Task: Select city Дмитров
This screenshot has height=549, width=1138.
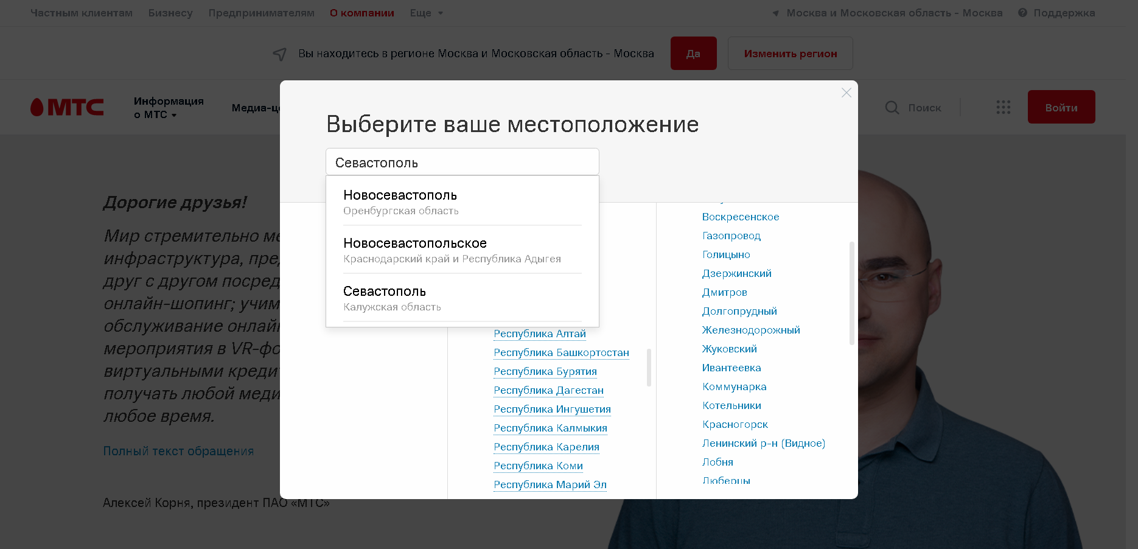Action: (x=725, y=292)
